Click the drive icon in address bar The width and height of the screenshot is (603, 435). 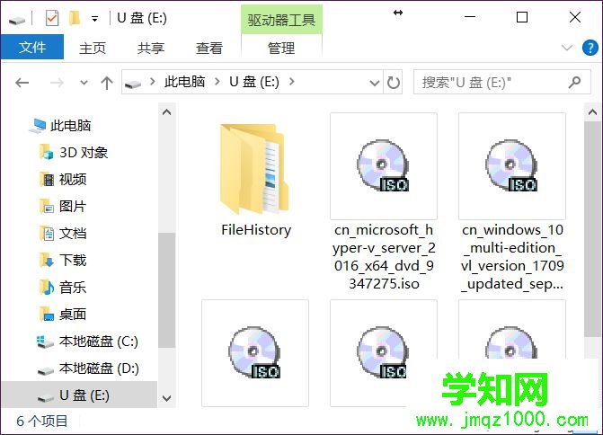coord(133,83)
